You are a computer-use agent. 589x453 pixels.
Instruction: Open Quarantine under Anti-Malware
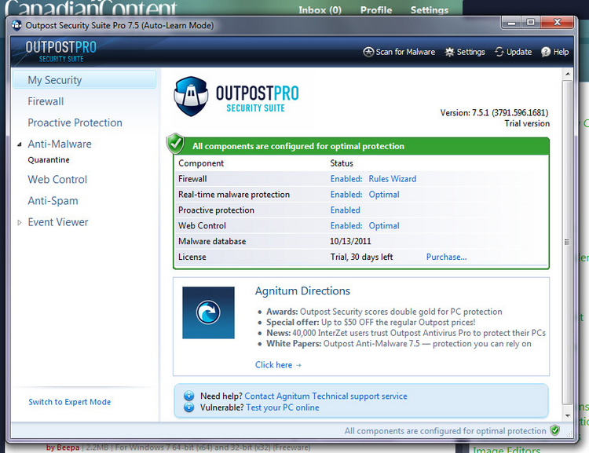click(49, 160)
